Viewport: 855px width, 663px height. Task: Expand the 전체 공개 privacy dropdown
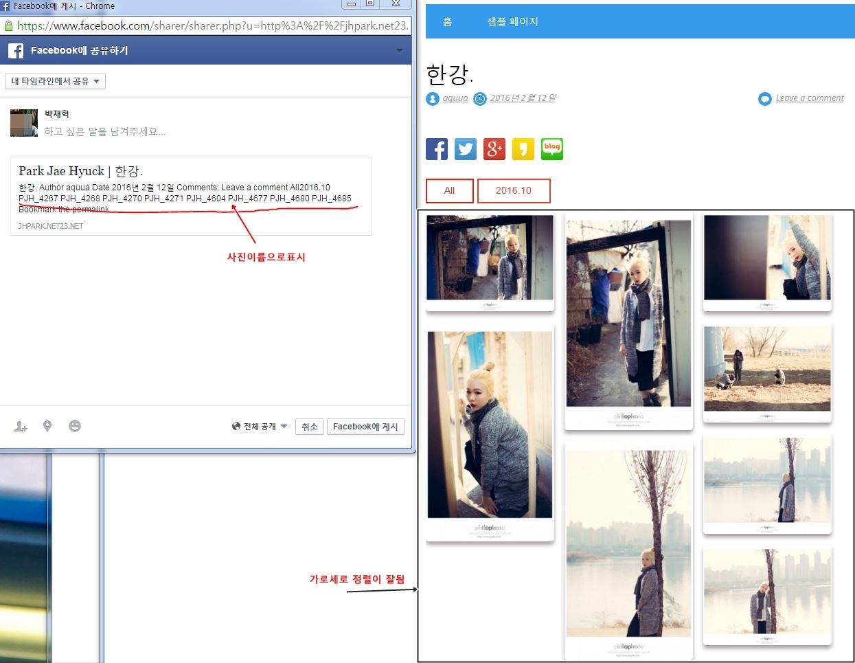coord(260,427)
